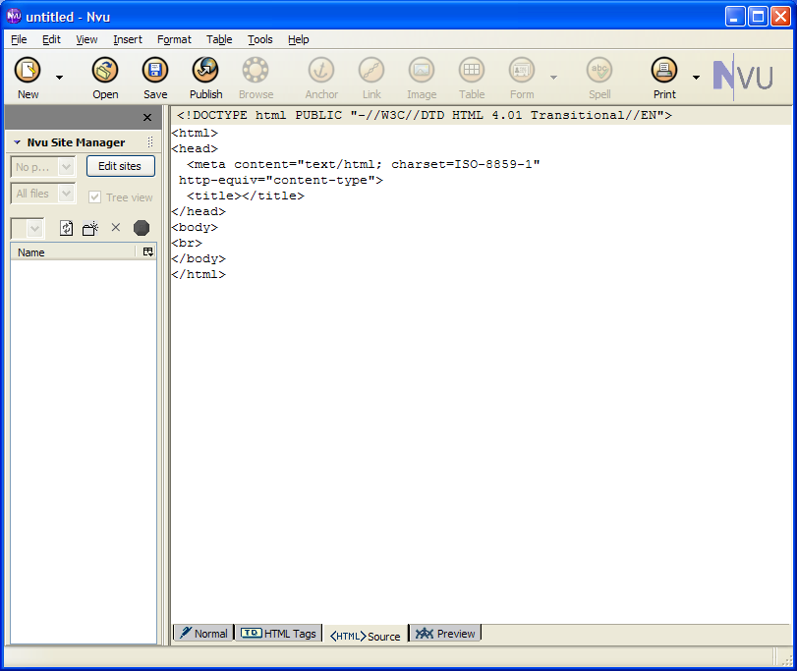Click the <br> line in source

187,243
